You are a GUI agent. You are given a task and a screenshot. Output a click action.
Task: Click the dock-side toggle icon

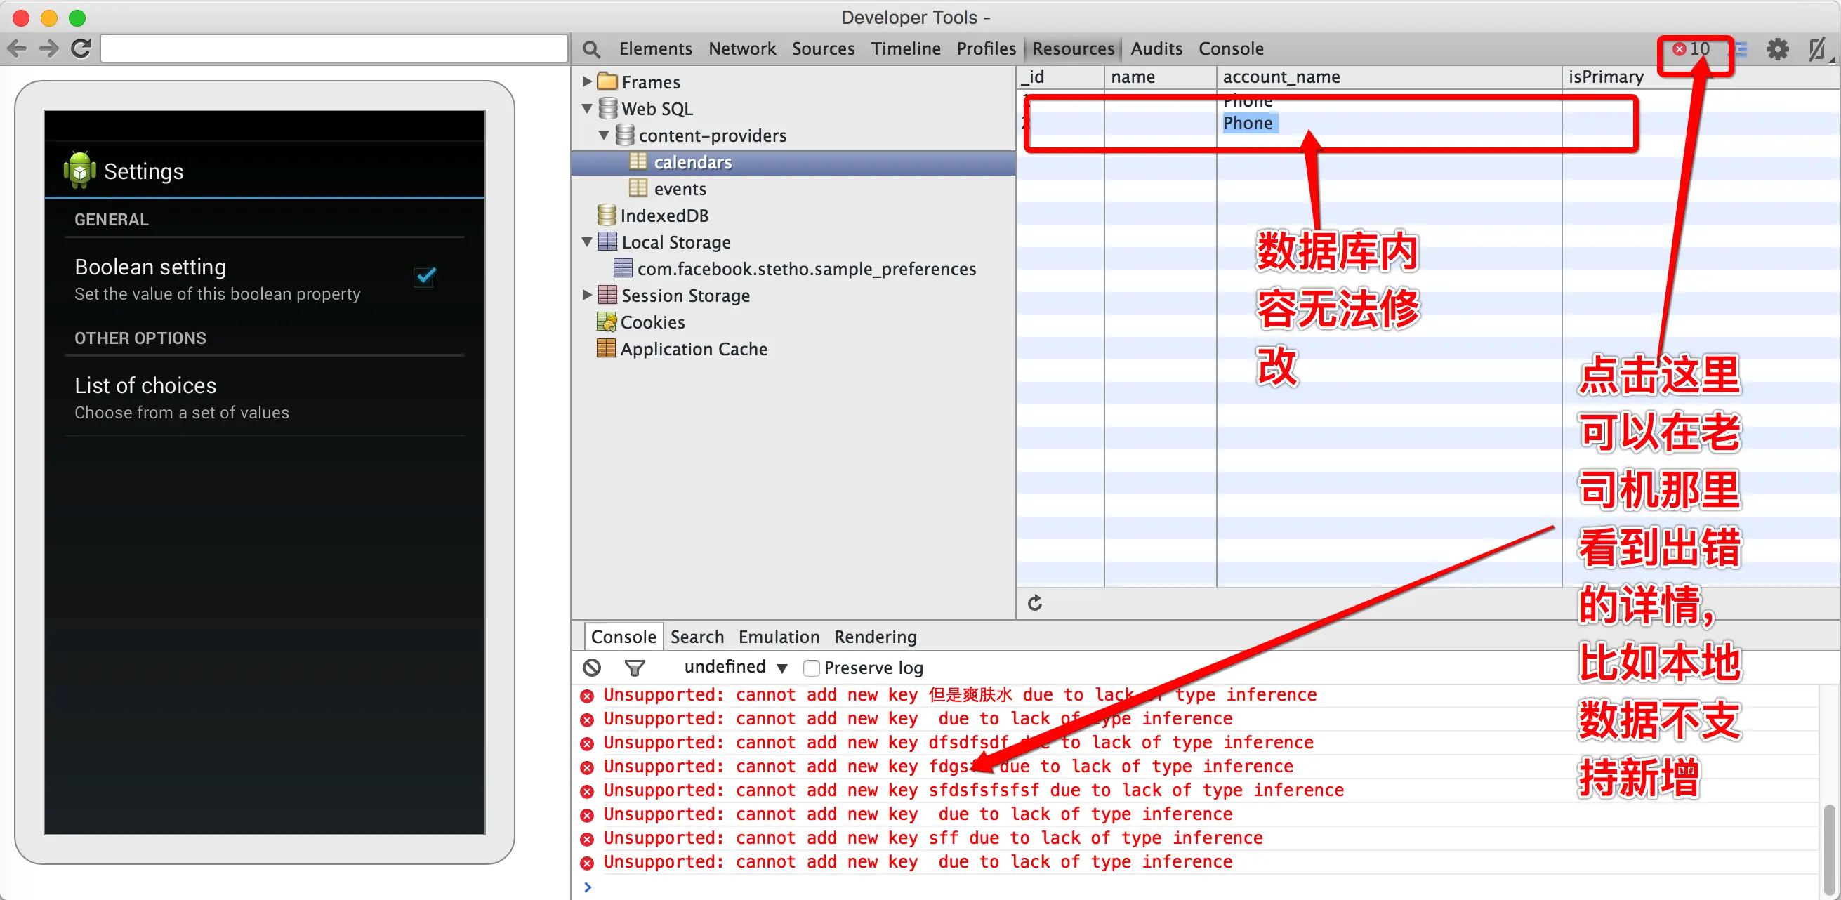[x=1816, y=48]
